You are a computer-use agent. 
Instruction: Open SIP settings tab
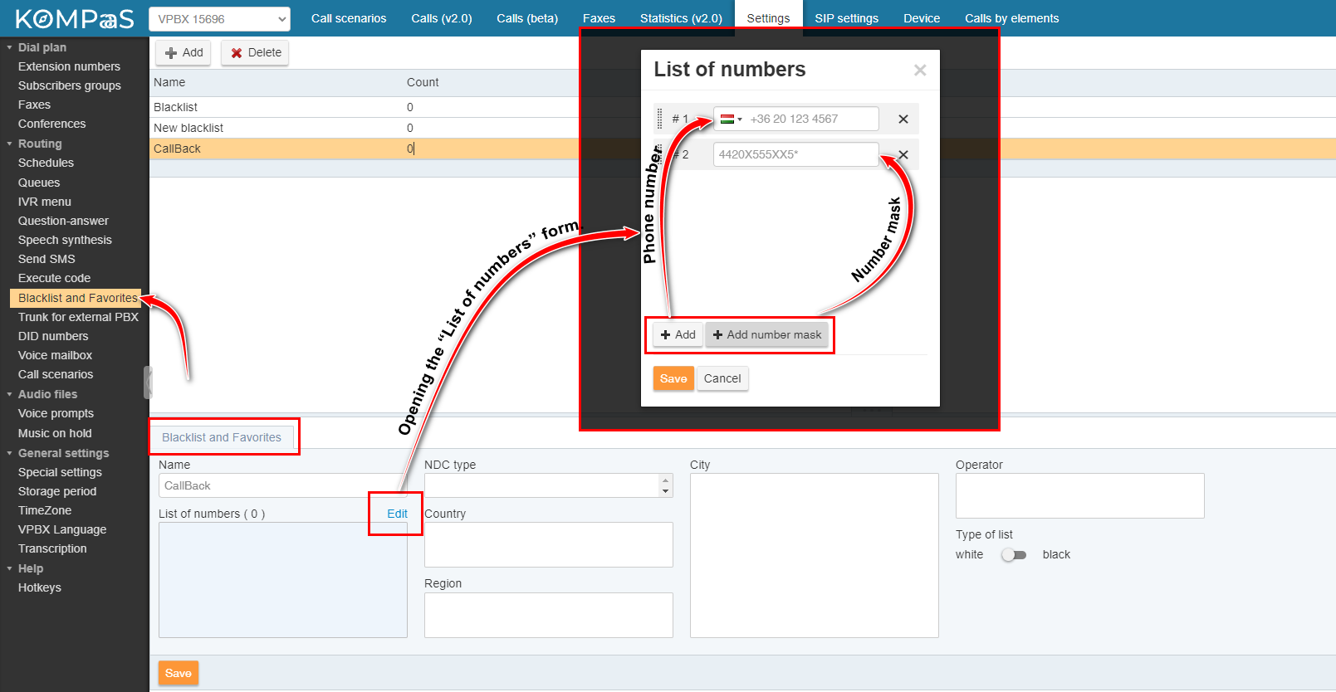coord(846,18)
